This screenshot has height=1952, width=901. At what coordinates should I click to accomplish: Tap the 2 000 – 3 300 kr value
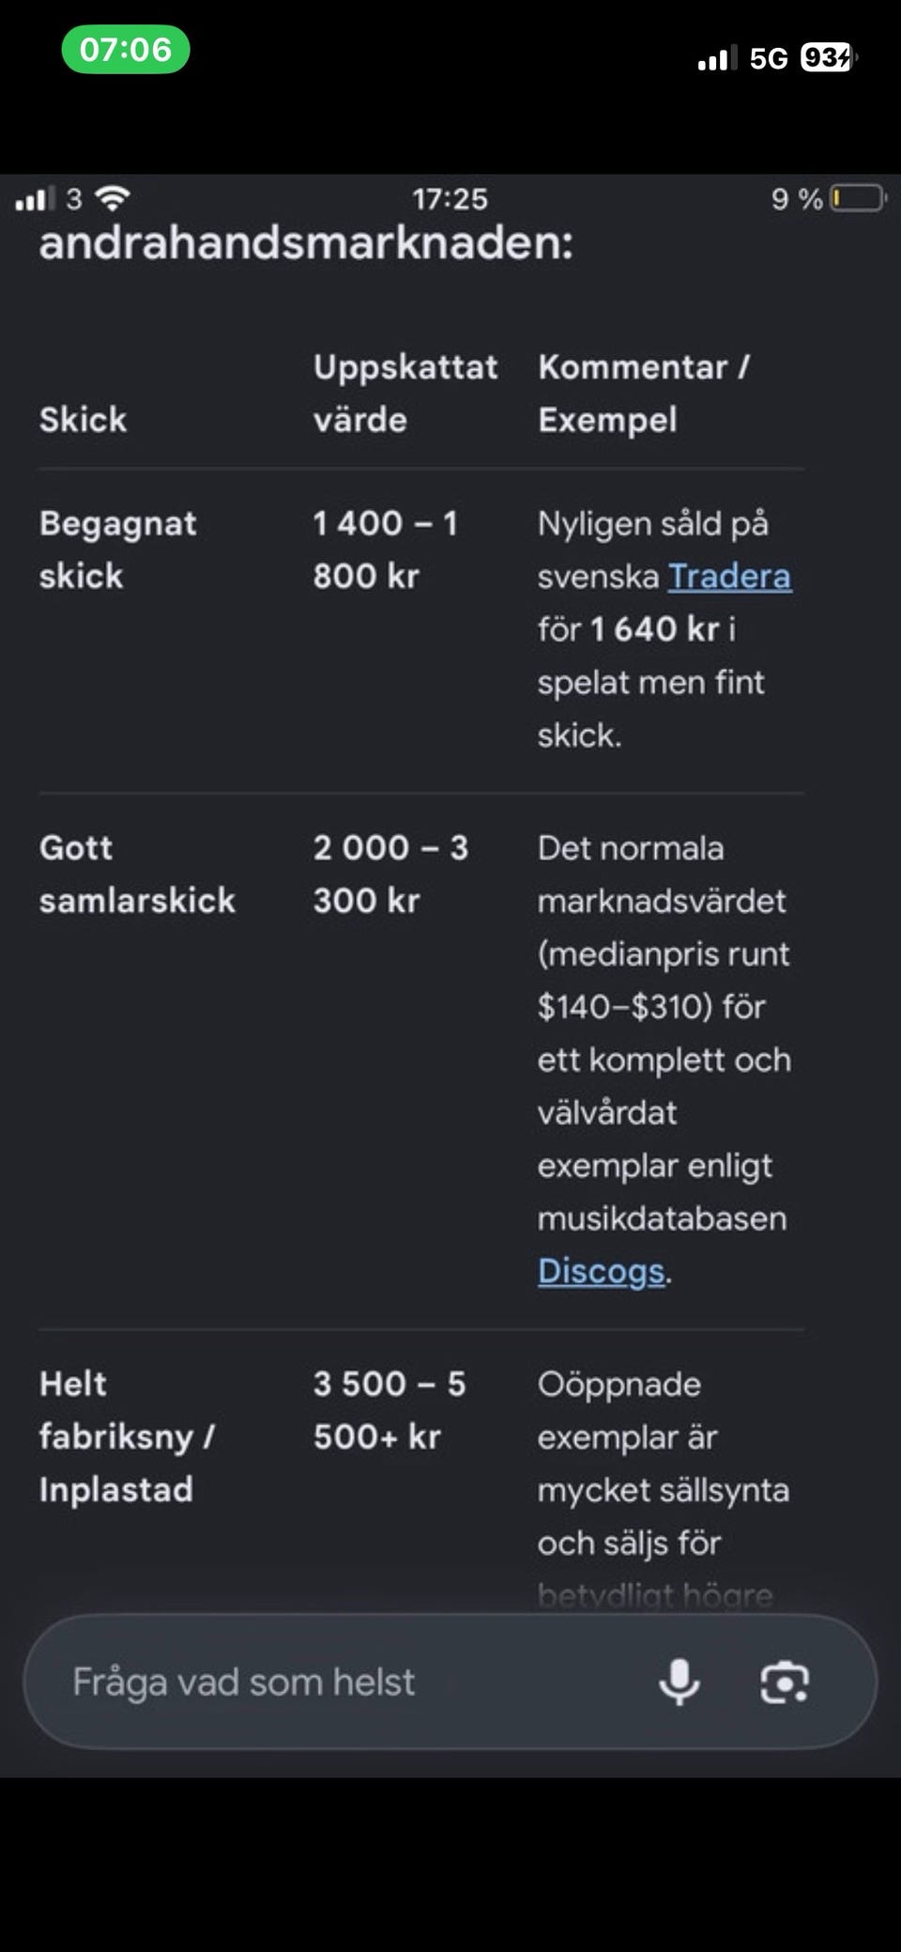coord(390,874)
